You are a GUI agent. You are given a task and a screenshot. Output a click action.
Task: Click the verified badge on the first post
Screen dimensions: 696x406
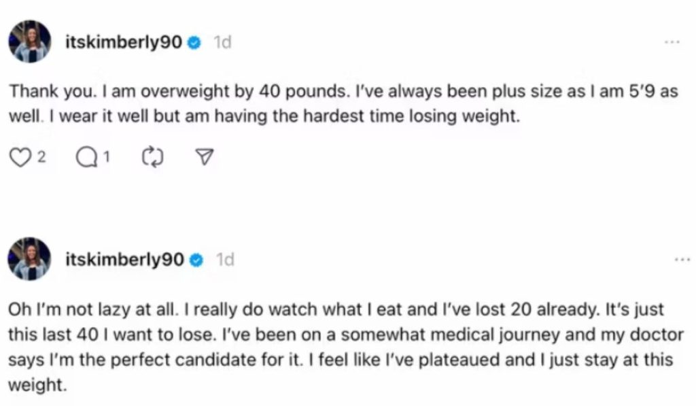194,43
